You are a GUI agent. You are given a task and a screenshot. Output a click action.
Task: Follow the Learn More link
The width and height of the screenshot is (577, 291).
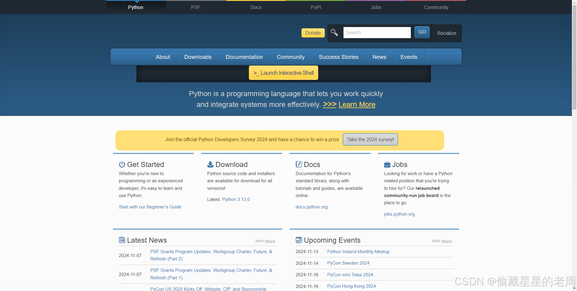[357, 104]
